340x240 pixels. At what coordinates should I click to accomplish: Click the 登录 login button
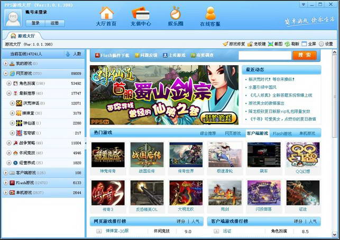tap(35, 23)
